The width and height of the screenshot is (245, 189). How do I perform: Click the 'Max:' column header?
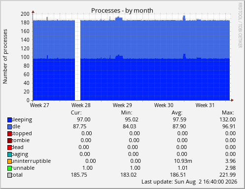click(x=228, y=113)
